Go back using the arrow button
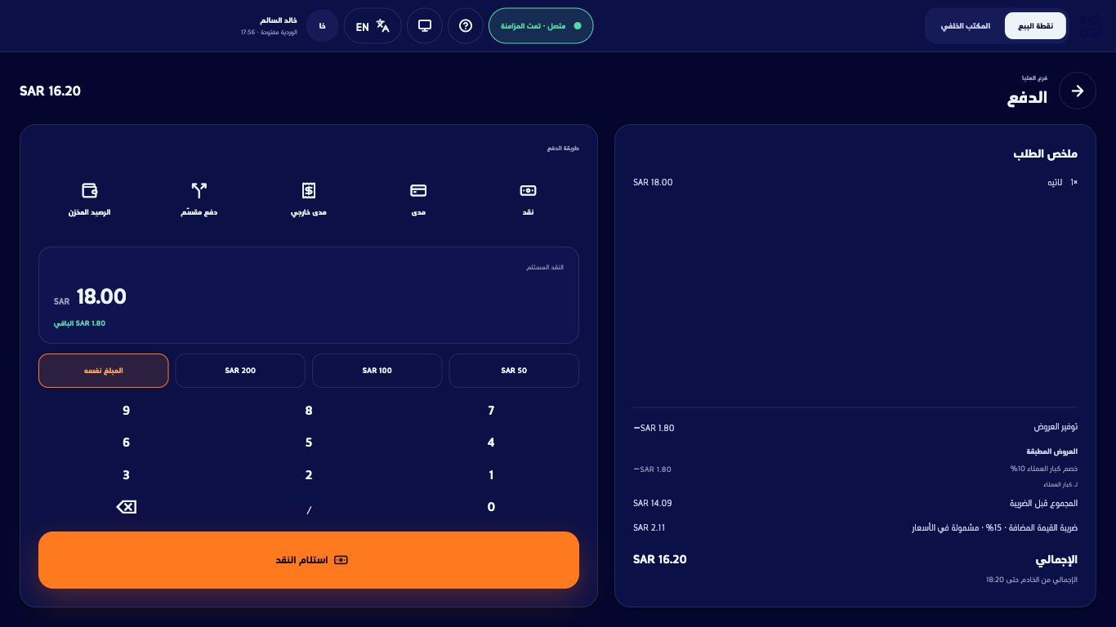The height and width of the screenshot is (627, 1116). (1078, 91)
